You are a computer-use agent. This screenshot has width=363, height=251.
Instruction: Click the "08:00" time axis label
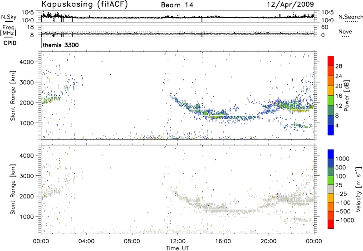[132, 241]
